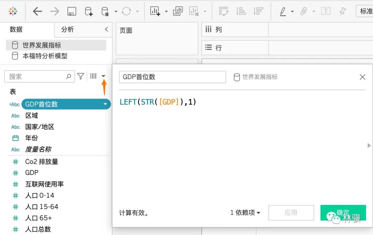Select the 人口总数 measure
This screenshot has height=235, width=373.
click(38, 229)
